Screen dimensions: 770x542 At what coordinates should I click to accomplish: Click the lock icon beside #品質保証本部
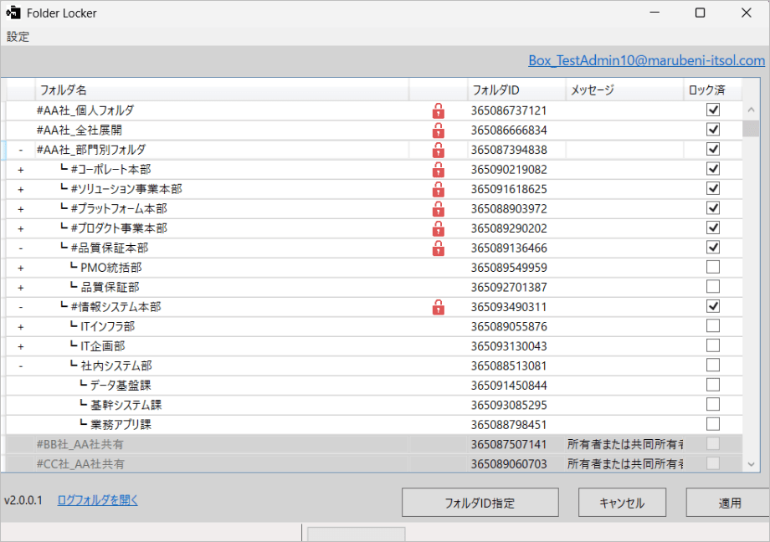[438, 248]
